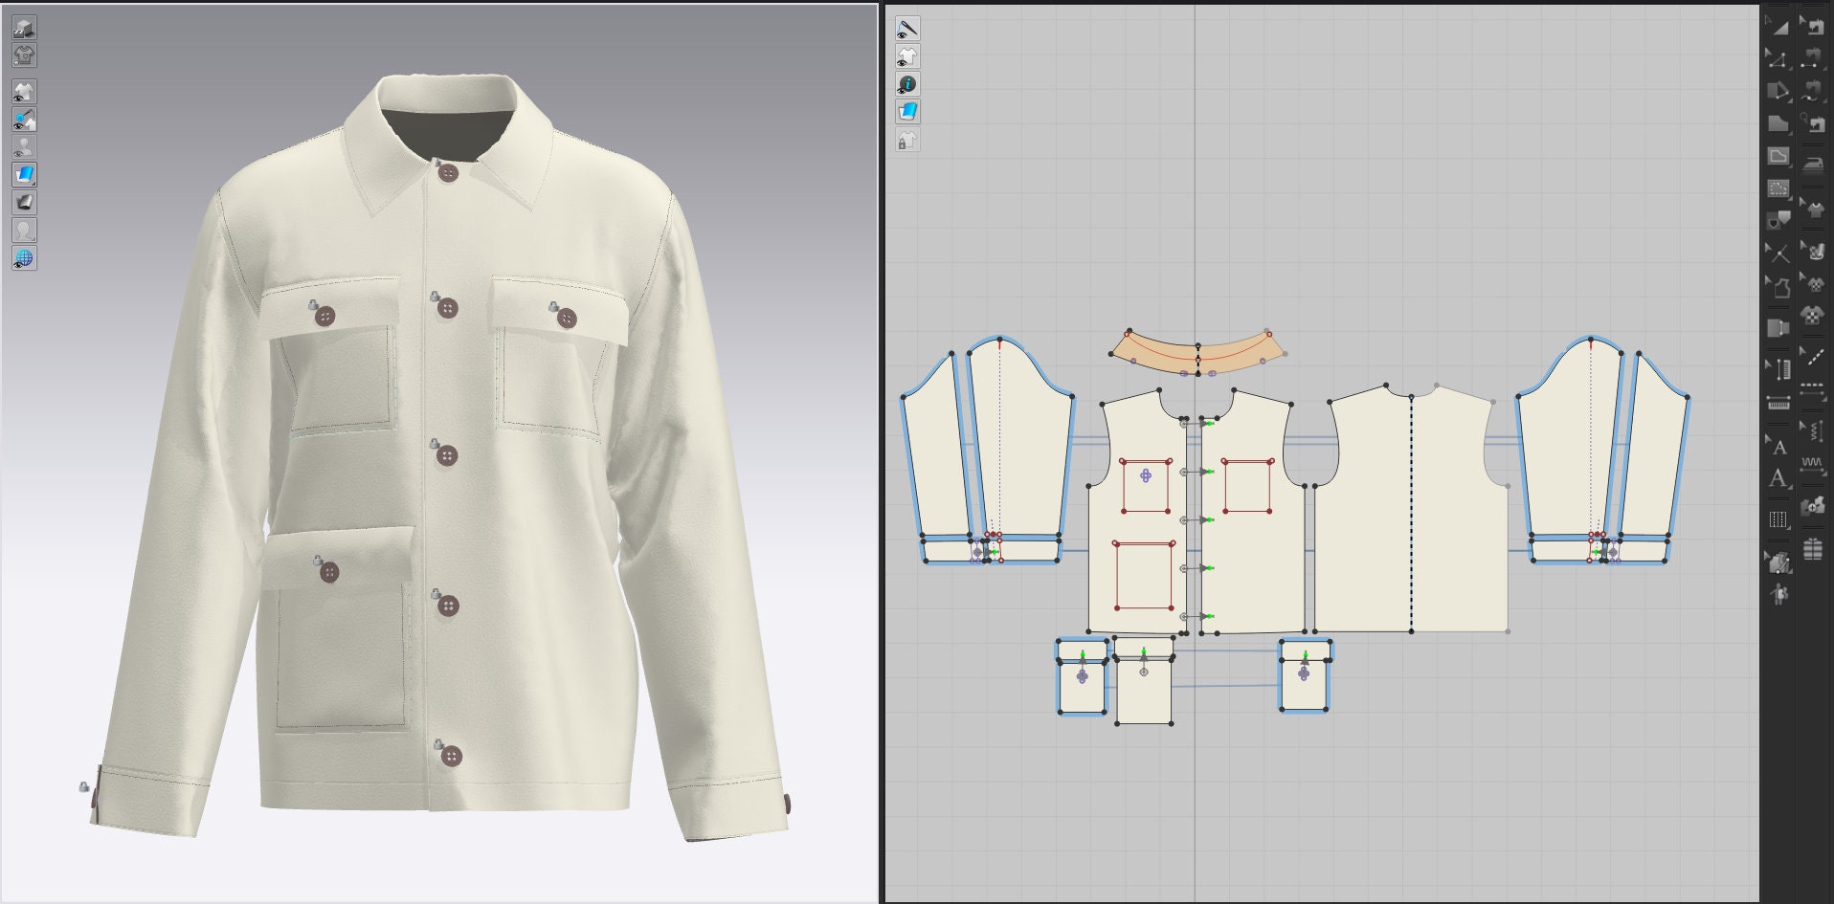Select the Edit Pattern points tool
1834x904 pixels.
[x=1778, y=58]
